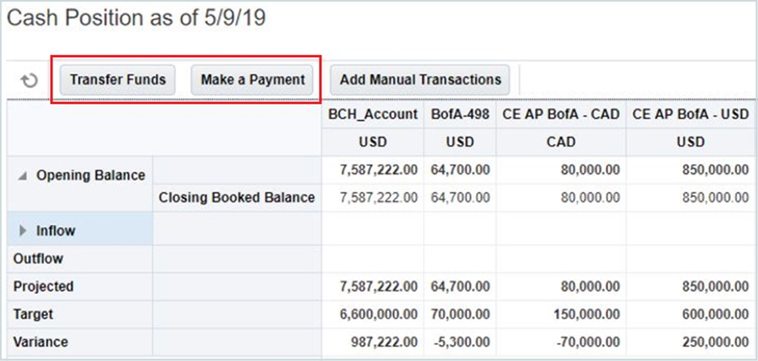Expand the Inflow row
Image resolution: width=758 pixels, height=361 pixels.
tap(24, 231)
